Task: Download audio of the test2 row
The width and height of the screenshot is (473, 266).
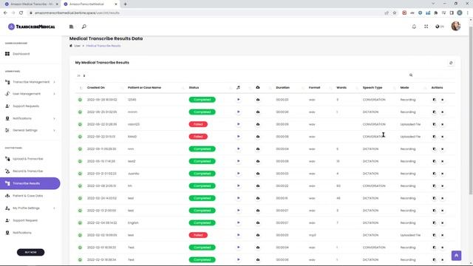Action: click(x=258, y=161)
